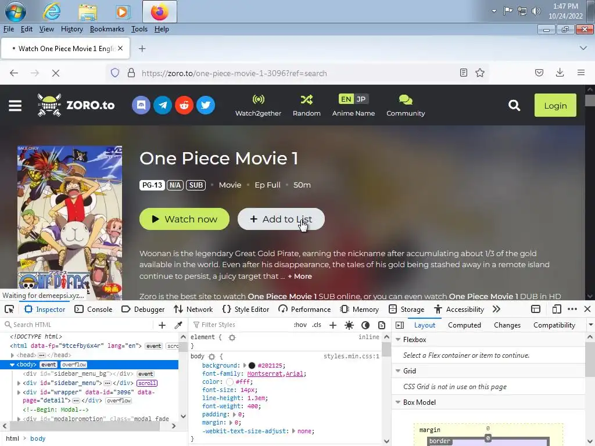Pick color with the eyedropper tool
The image size is (595, 446).
(x=178, y=325)
